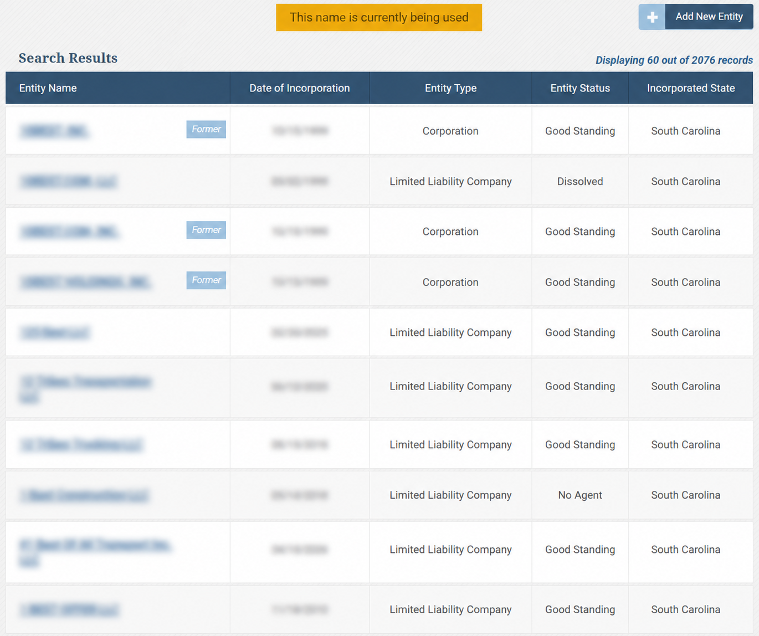Image resolution: width=759 pixels, height=636 pixels.
Task: Click Limited Liability Company in the No Agent row
Action: click(x=450, y=495)
